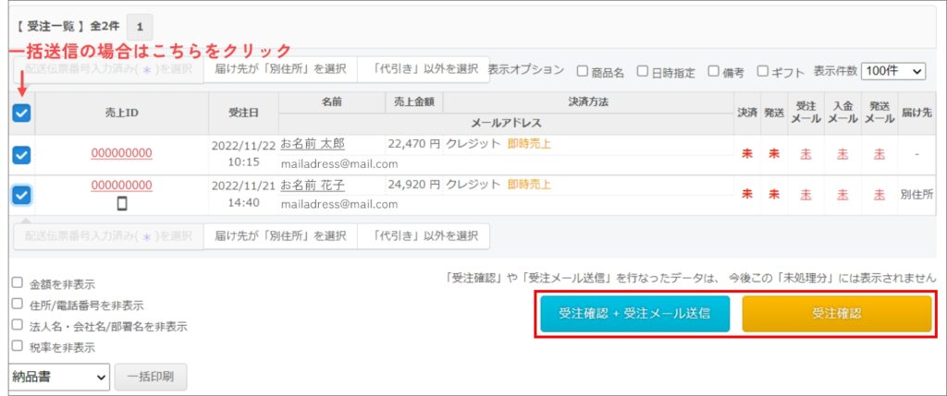
Task: Open the 納品書 document type dropdown
Action: 60,377
